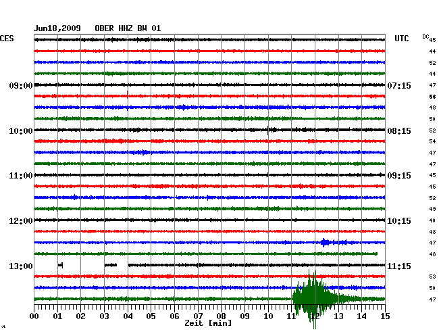Viewport: 439px width, 334px height.
Task: Select the 12:00 local time label
Action: click(21, 221)
